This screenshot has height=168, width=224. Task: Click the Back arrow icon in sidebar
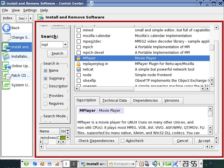(x=6, y=28)
